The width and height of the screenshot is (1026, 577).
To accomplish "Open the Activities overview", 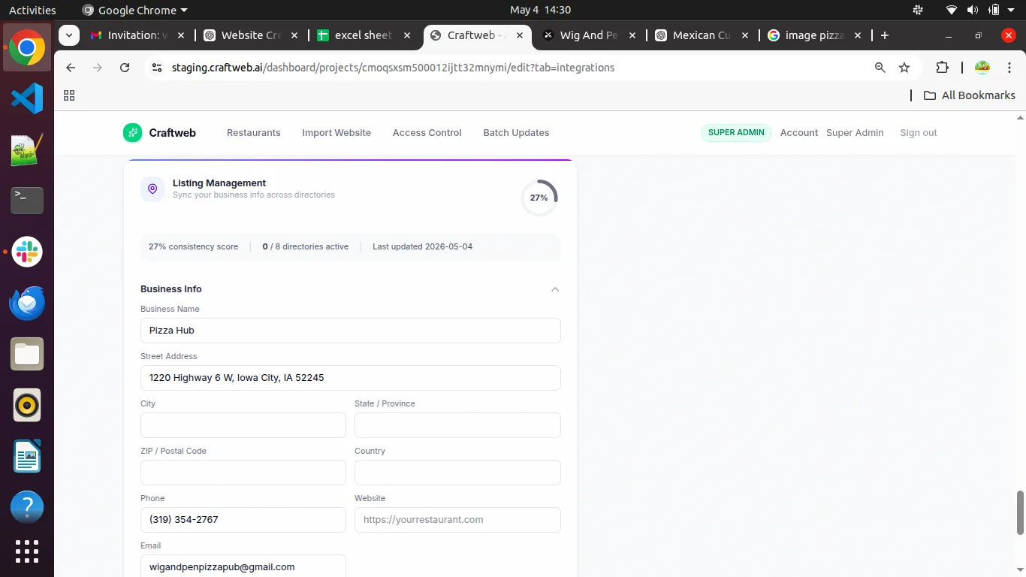I will (x=32, y=11).
